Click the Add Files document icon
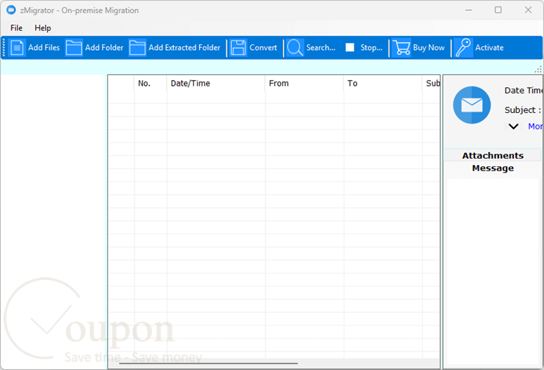The height and width of the screenshot is (370, 544). click(x=16, y=48)
